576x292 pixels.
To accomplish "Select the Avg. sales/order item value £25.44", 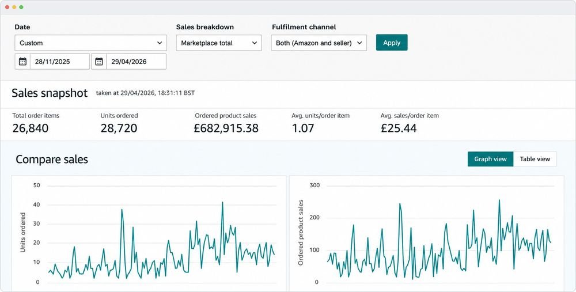I will (399, 128).
